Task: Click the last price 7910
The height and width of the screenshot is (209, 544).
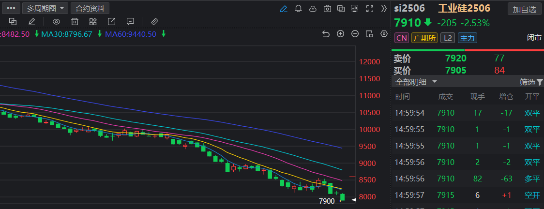Action: [x=408, y=23]
